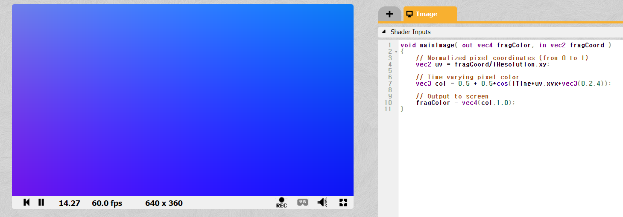Screen dimensions: 623x217
Task: Add a new buffer tab with plus
Action: pos(389,14)
